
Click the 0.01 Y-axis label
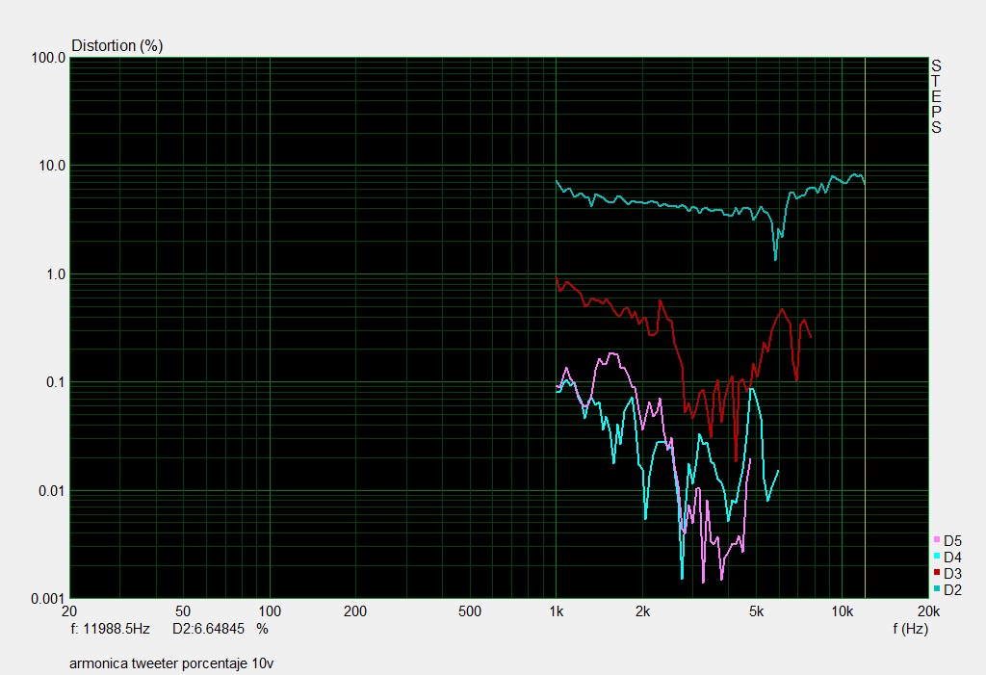click(52, 491)
